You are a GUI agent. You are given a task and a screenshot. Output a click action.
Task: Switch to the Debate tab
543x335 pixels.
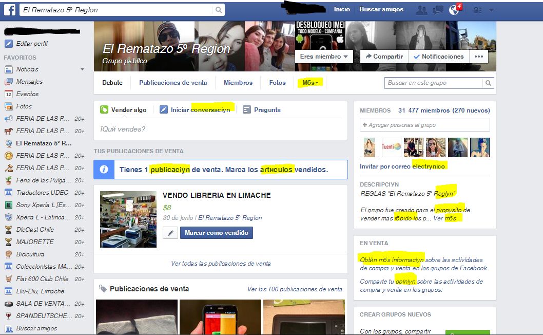(x=112, y=83)
